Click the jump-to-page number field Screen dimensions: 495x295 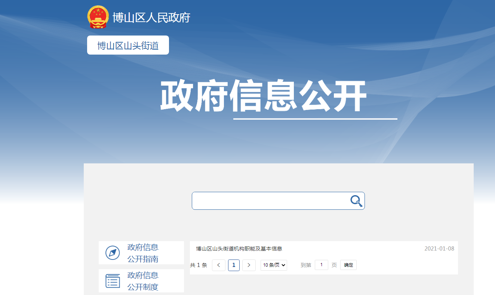(x=321, y=265)
